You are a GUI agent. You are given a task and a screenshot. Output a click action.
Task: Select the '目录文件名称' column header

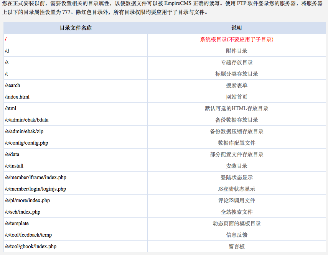pos(76,28)
